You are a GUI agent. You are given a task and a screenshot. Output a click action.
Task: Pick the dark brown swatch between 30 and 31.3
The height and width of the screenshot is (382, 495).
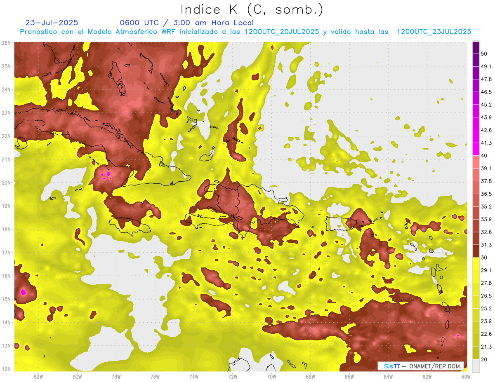pyautogui.click(x=476, y=251)
